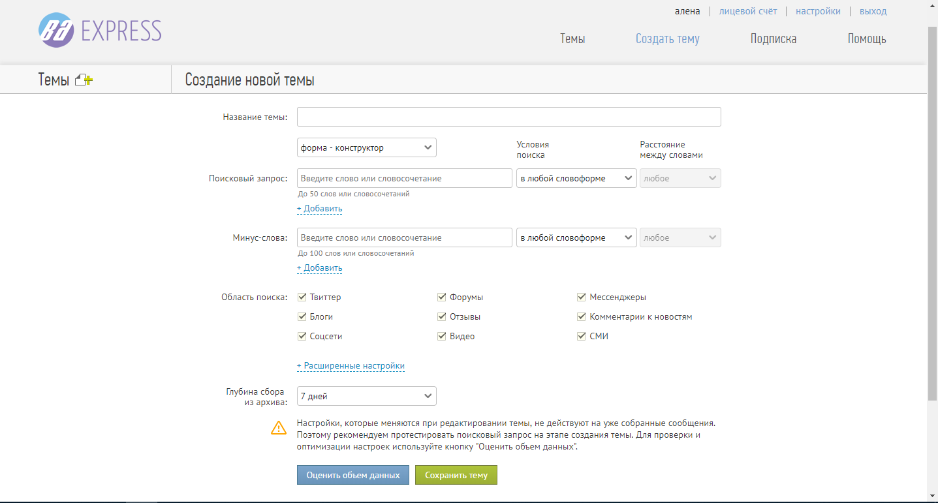
Task: Uncheck the СМИ checkbox
Action: pyautogui.click(x=582, y=337)
